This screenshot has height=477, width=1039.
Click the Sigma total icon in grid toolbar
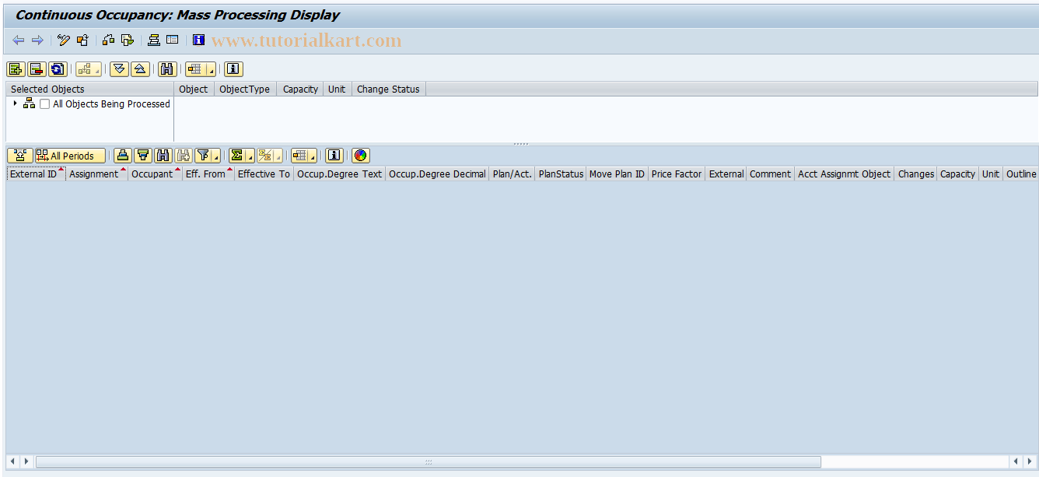[237, 156]
